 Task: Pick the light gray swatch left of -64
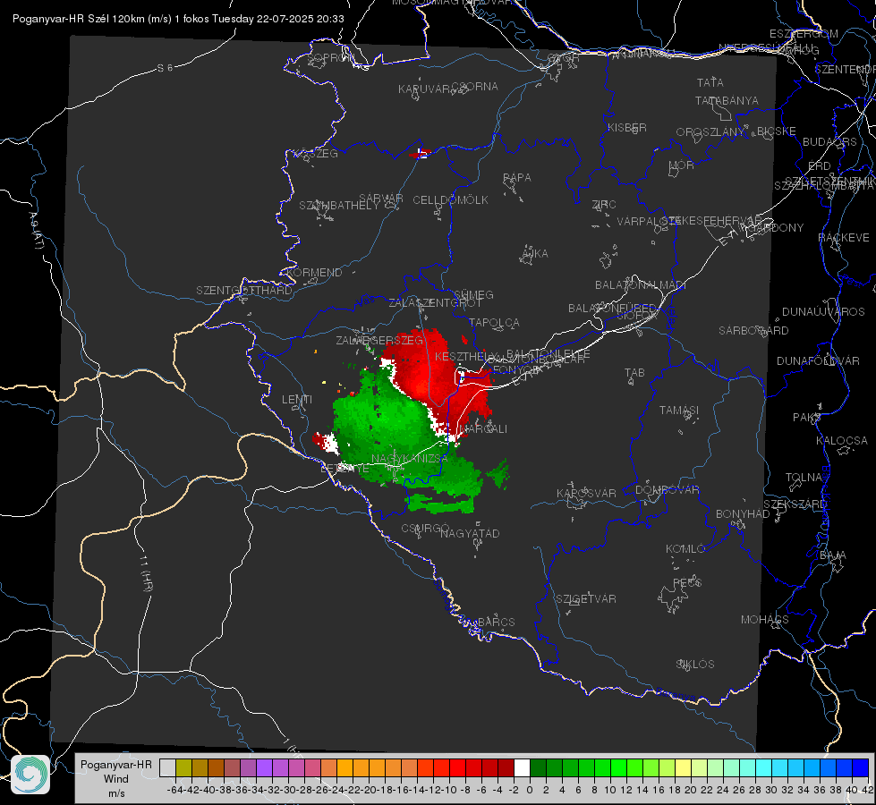pyautogui.click(x=167, y=767)
